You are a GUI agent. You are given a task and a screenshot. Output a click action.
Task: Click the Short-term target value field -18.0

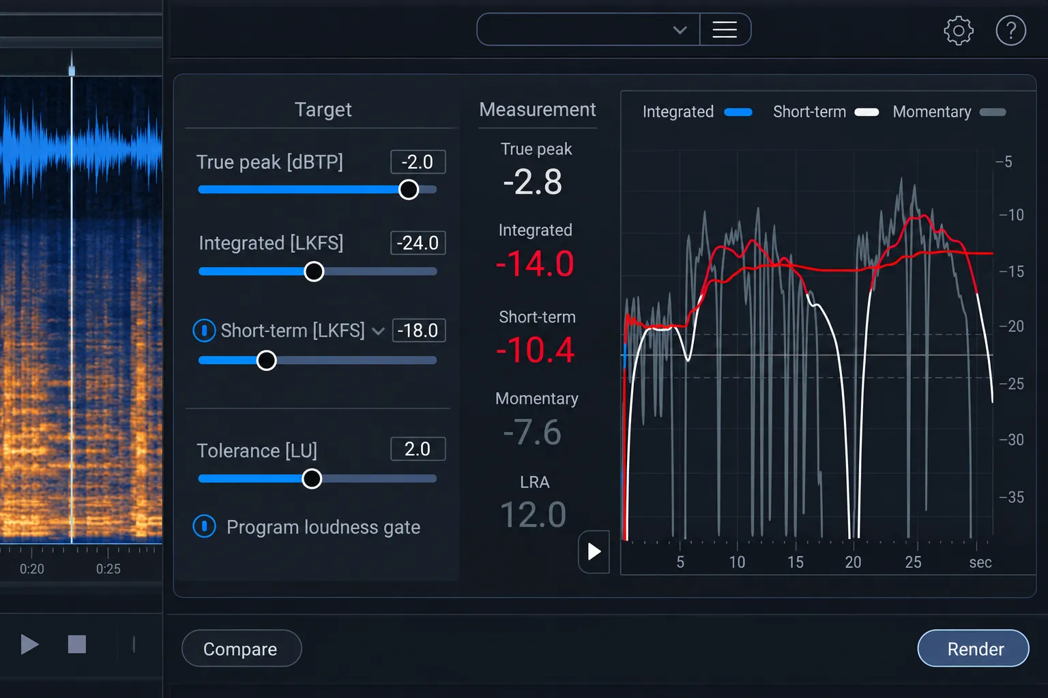tap(418, 331)
